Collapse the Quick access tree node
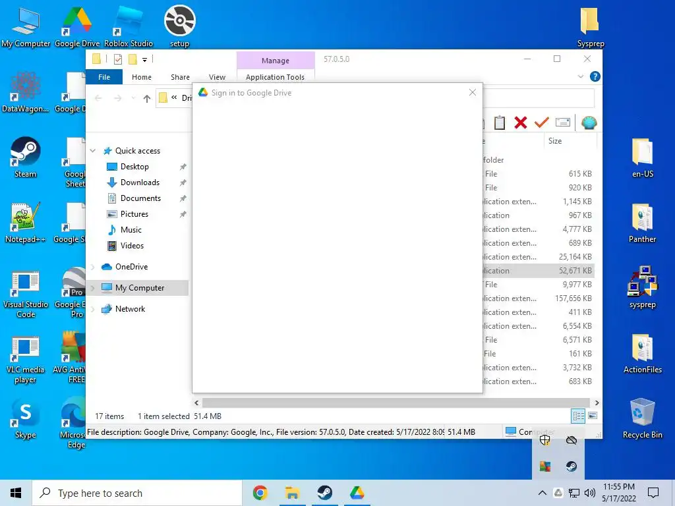 92,151
